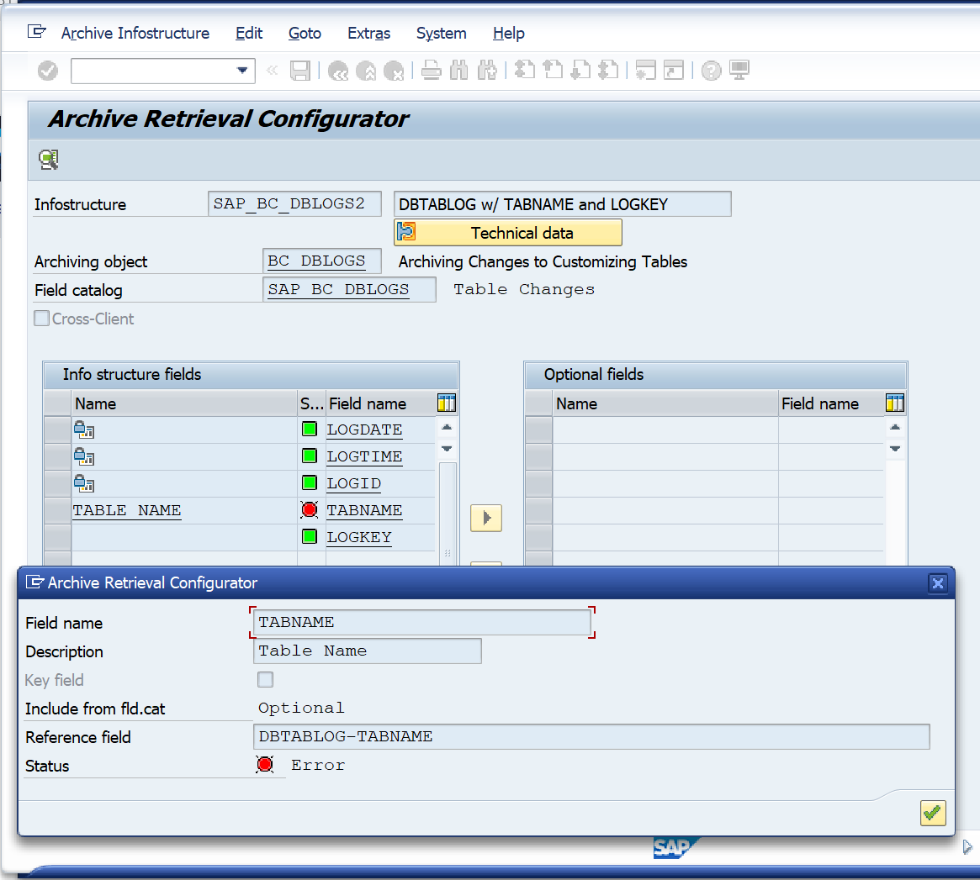The width and height of the screenshot is (980, 880).
Task: Click the Previous Page icon
Action: [x=553, y=69]
